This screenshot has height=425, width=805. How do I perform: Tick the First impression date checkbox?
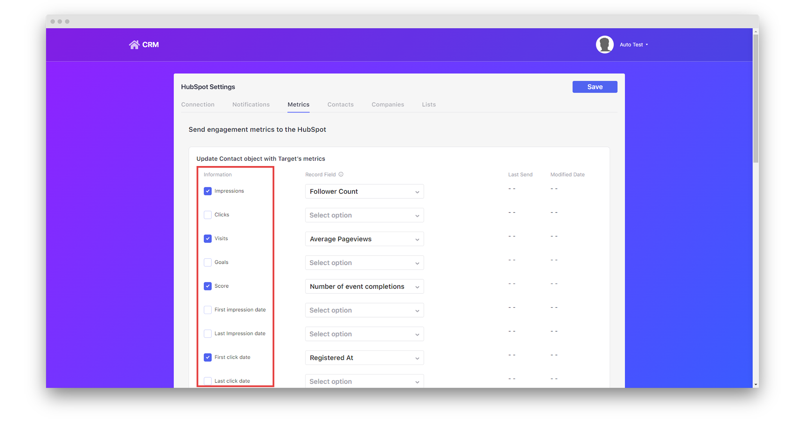[x=208, y=310]
